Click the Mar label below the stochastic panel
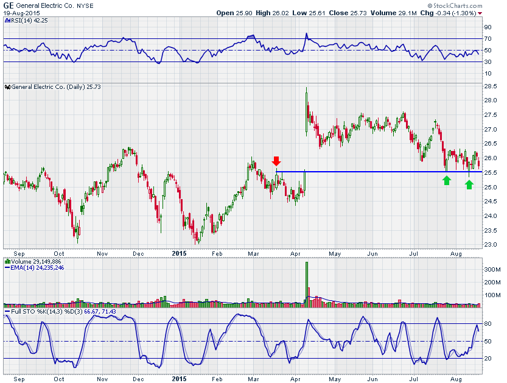Viewport: 507px width, 383px height. click(253, 379)
